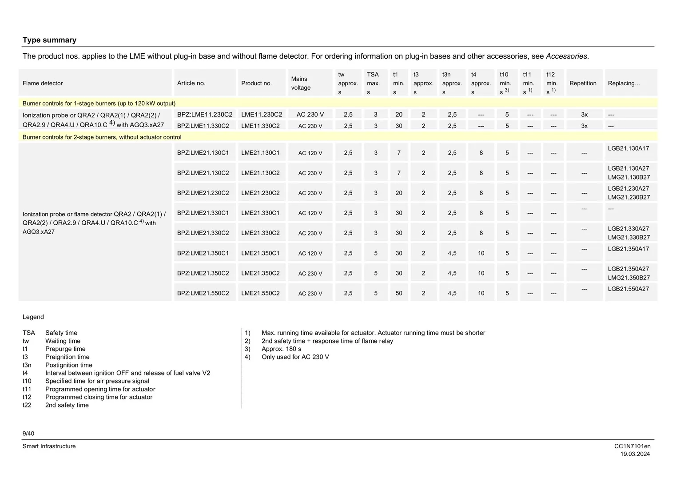
Task: Select the "Flame detector" column header
Action: point(43,84)
